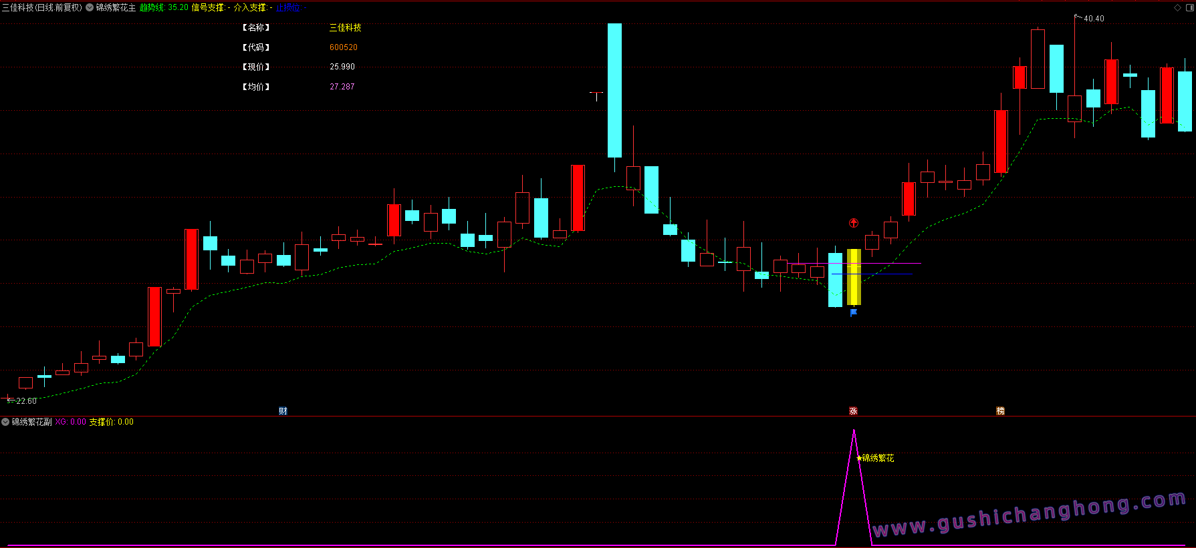Click the stock code 600520
Screen dimensions: 1196x548
344,47
